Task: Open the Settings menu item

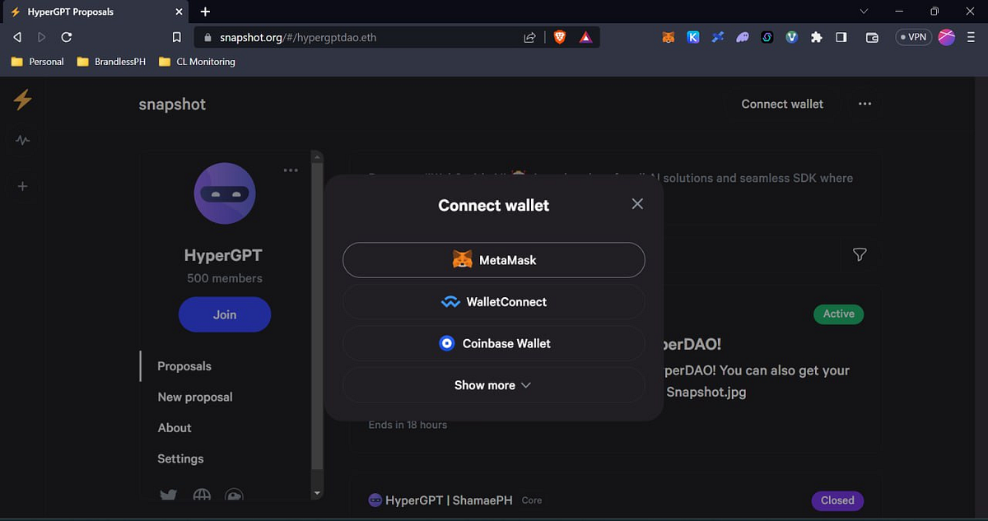Action: (x=180, y=458)
